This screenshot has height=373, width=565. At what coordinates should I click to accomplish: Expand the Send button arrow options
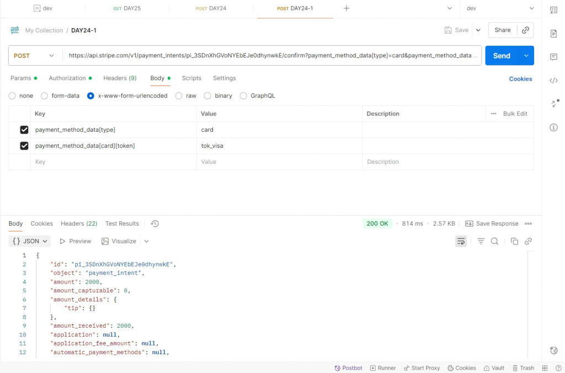click(526, 56)
